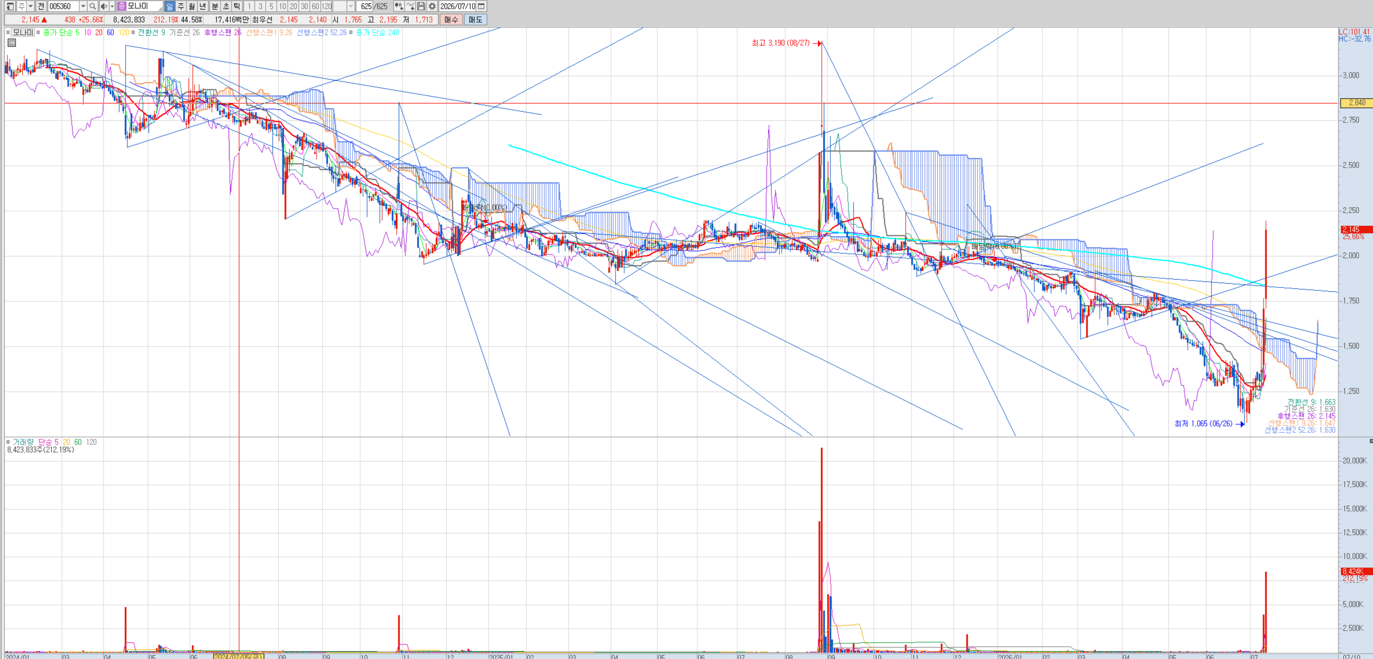Click the square marker before 거래량 legend
The height and width of the screenshot is (659, 1373).
pos(8,442)
